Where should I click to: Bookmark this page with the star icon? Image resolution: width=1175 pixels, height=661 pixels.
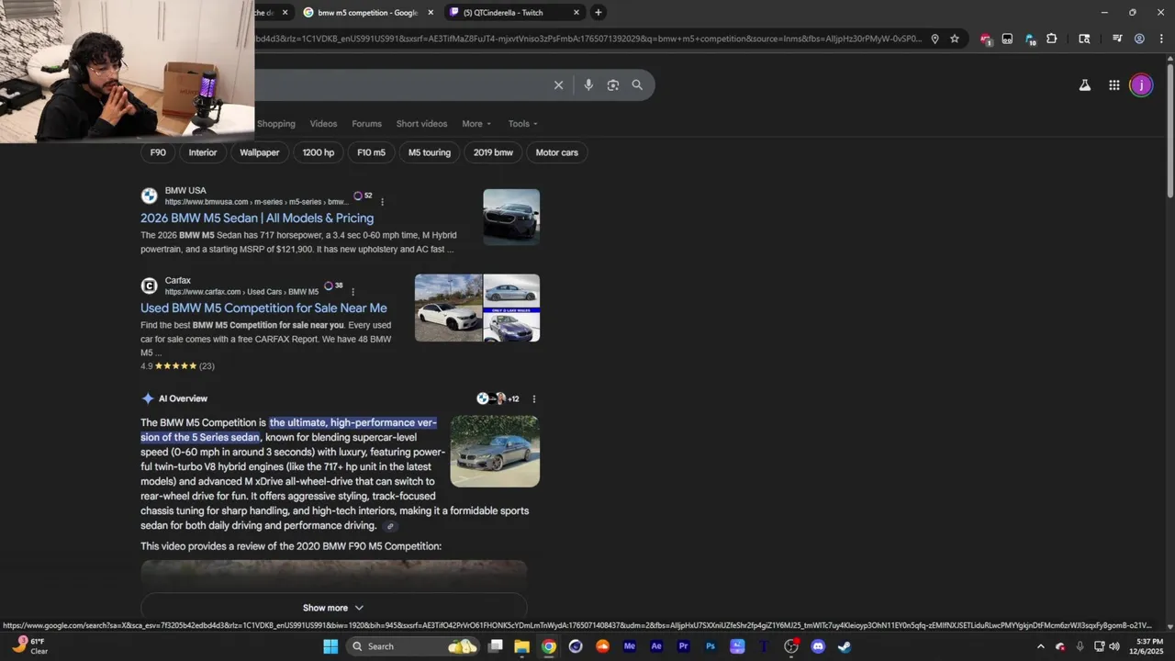955,39
